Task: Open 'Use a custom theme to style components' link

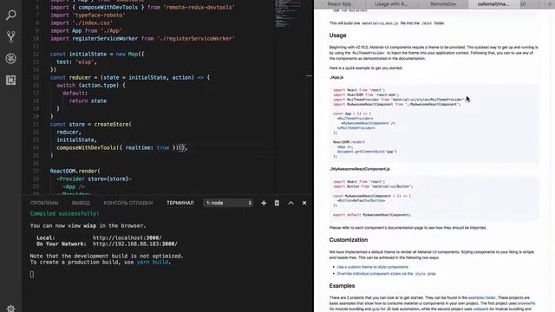Action: (x=372, y=267)
